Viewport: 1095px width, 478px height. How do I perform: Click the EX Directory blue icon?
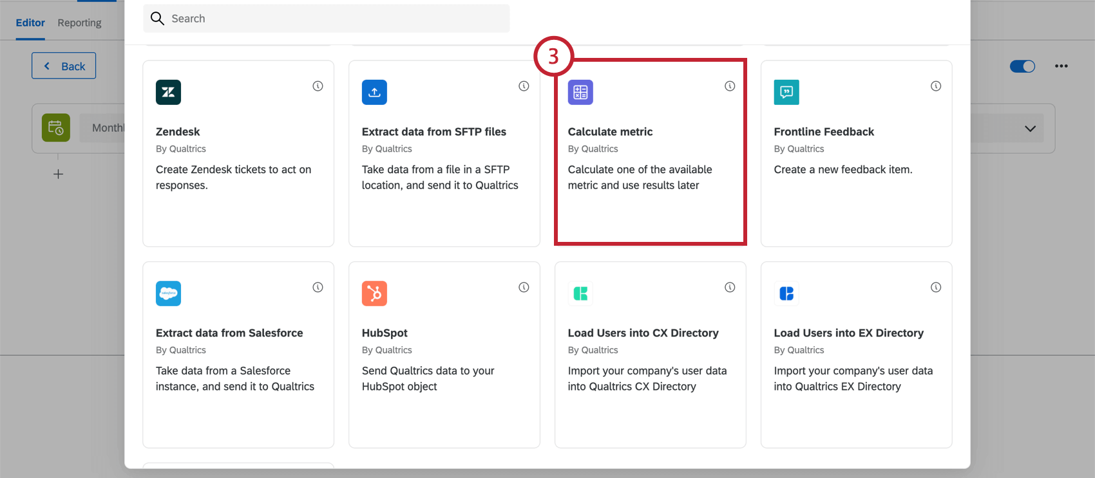tap(786, 293)
